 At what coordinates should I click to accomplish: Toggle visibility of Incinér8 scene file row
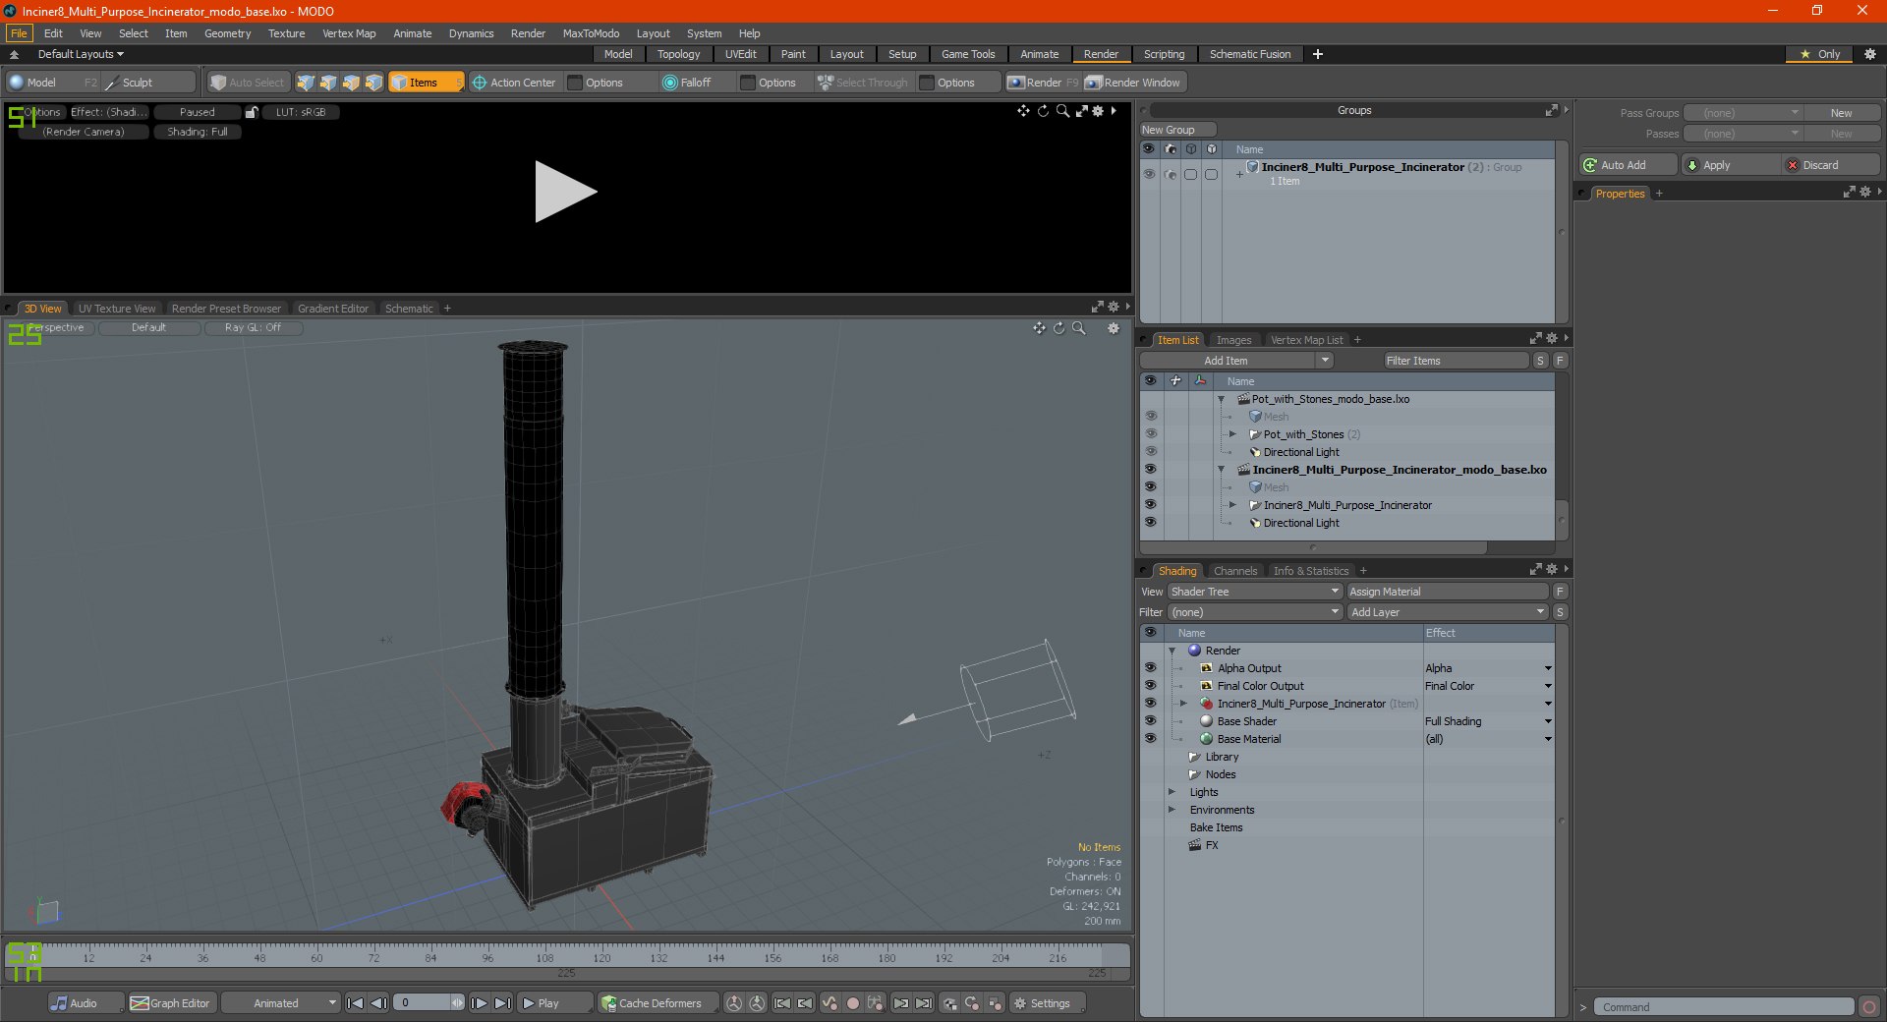point(1150,470)
